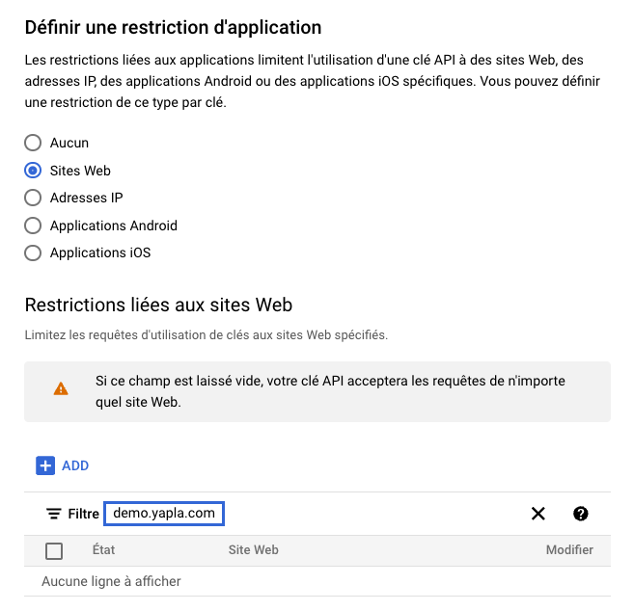This screenshot has width=634, height=611.
Task: Click the 'Restrictions liées aux sites Web' heading
Action: click(158, 305)
